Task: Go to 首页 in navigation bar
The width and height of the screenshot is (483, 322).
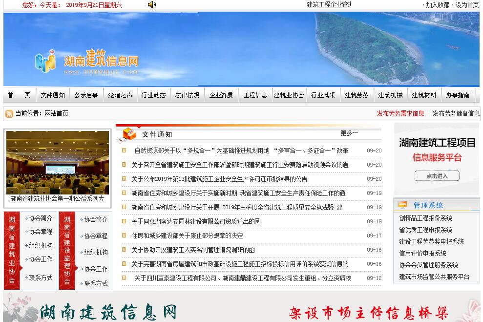Action: [19, 95]
